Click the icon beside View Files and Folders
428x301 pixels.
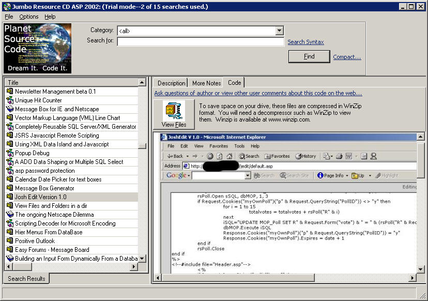pyautogui.click(x=10, y=205)
